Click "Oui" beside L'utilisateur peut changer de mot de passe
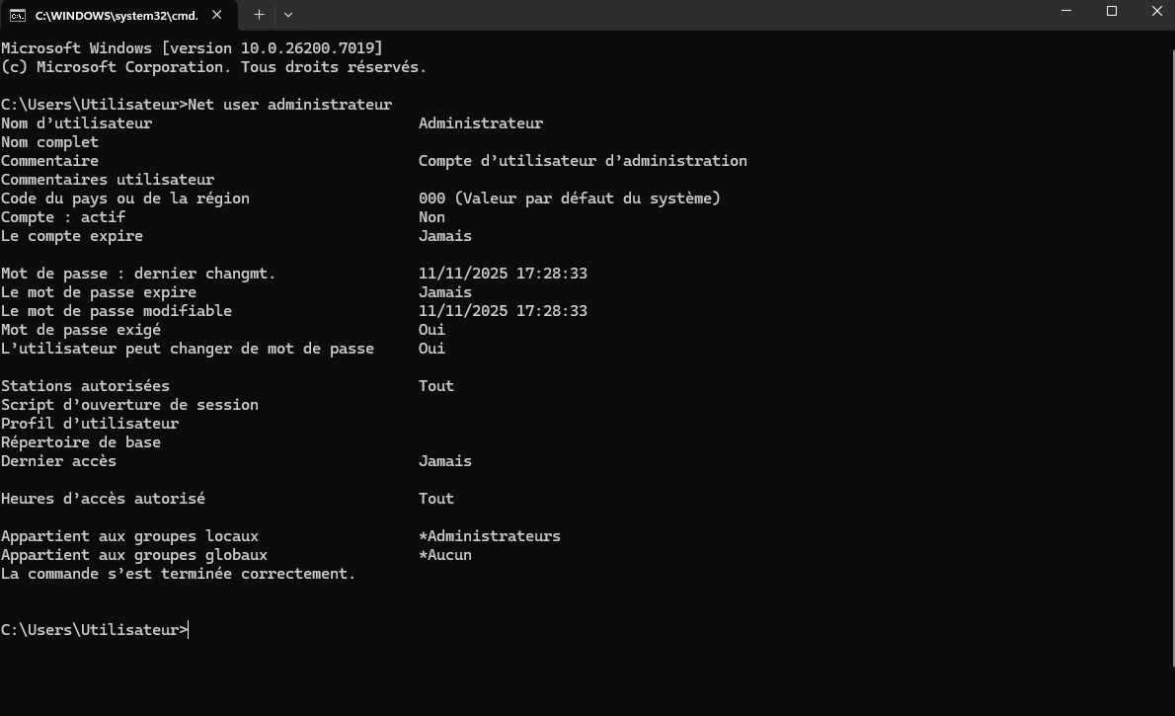Screen dimensions: 1175x716 [431, 348]
